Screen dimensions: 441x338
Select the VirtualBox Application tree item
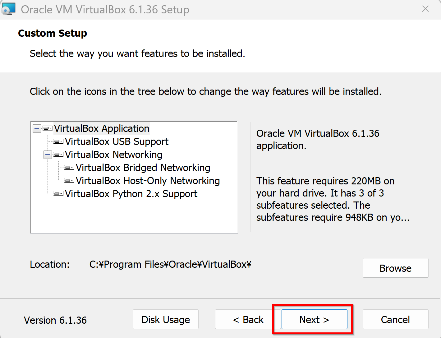click(102, 128)
